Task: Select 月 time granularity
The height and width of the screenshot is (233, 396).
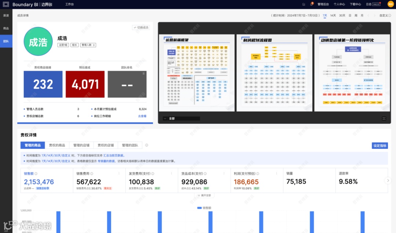Action: [362, 15]
